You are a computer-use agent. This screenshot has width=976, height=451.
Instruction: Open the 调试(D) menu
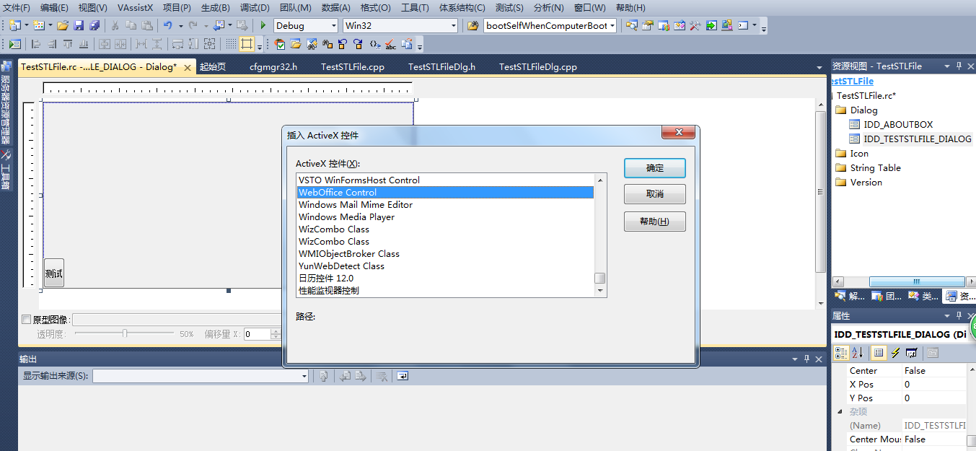255,7
